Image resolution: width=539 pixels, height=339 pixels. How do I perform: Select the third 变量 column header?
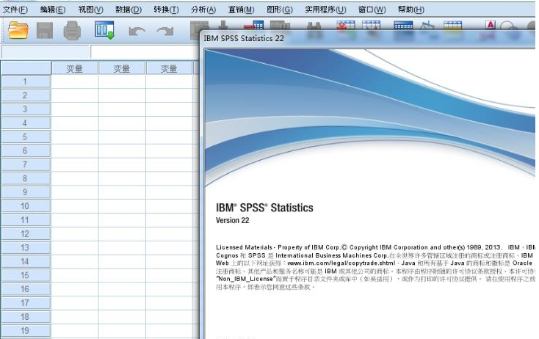point(169,68)
